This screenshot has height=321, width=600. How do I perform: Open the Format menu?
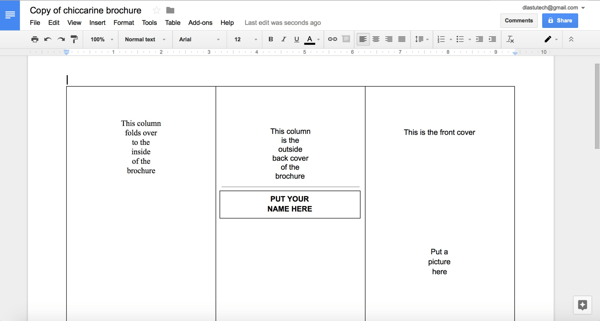123,22
